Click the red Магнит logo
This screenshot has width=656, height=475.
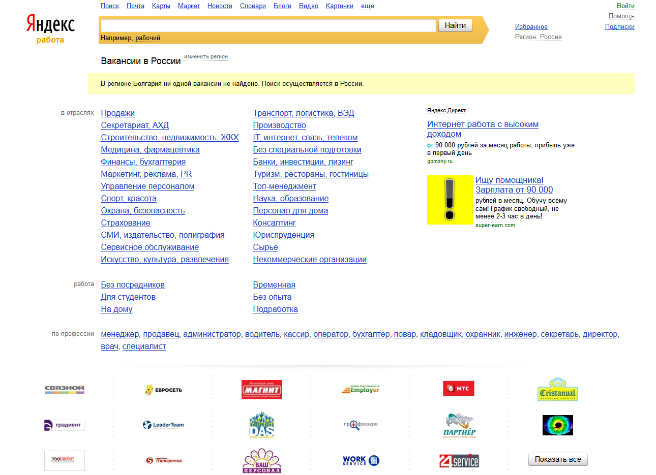[x=262, y=390]
